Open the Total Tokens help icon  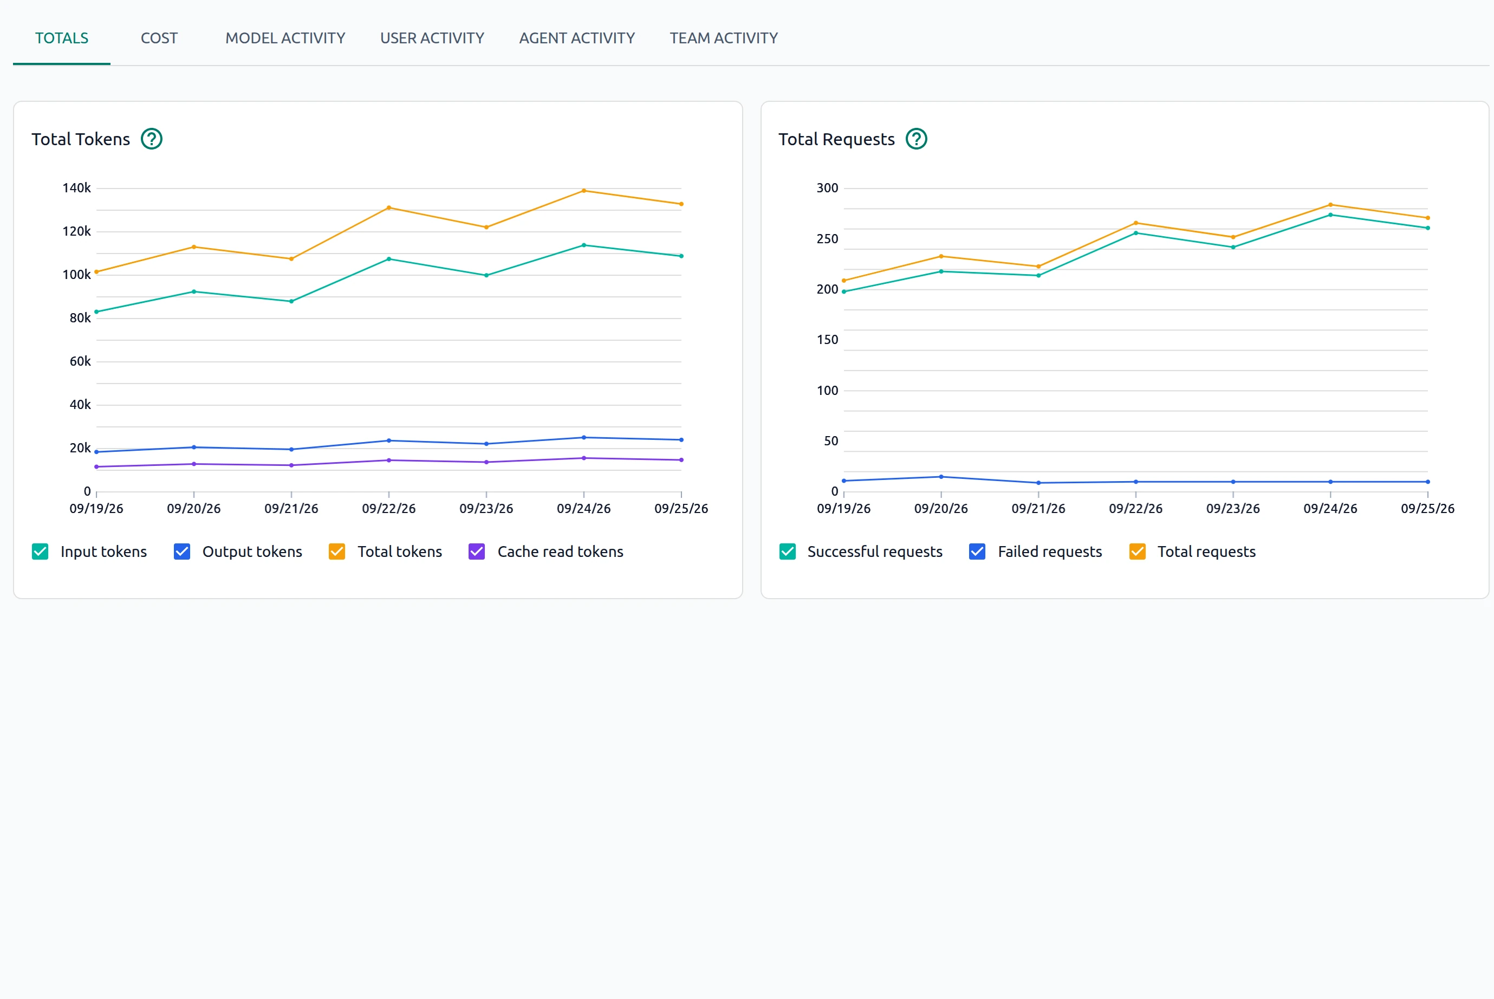[152, 139]
